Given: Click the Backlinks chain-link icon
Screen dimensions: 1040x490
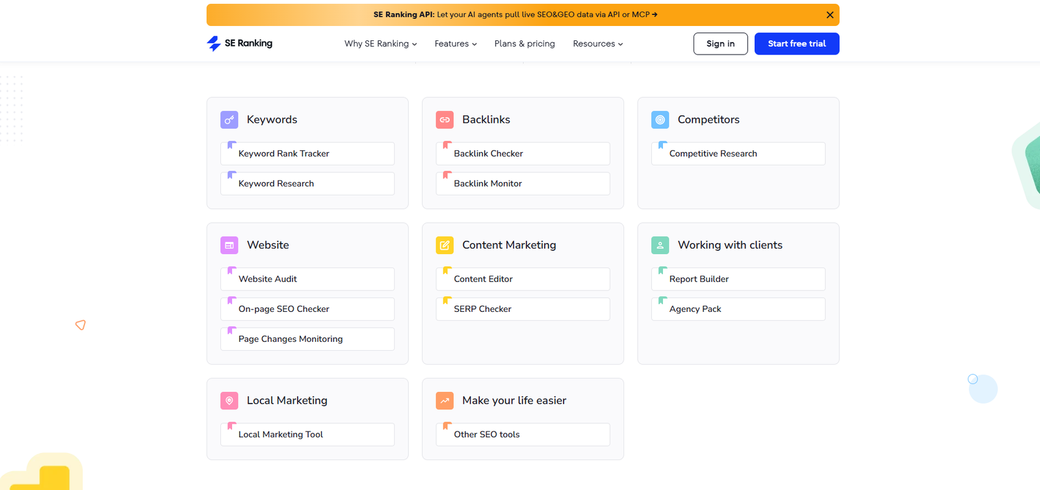Looking at the screenshot, I should [x=445, y=120].
